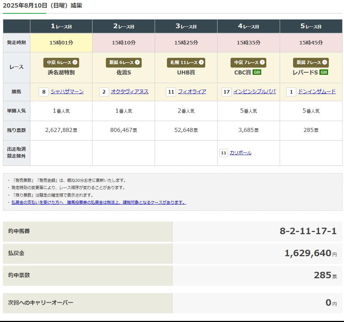The width and height of the screenshot is (344, 322).
Task: Open scratched horse link カリボール
Action: [241, 153]
